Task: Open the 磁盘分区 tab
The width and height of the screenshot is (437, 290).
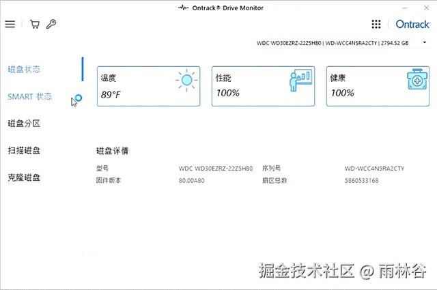Action: pyautogui.click(x=24, y=123)
